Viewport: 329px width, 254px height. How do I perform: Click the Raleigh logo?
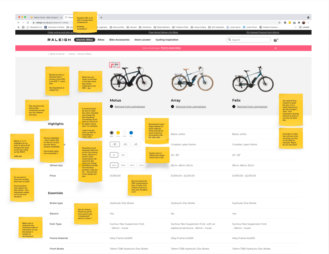coord(59,40)
